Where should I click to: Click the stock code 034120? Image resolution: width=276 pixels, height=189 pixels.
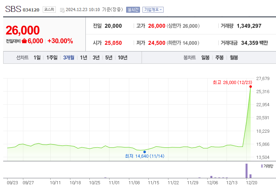click(x=31, y=10)
